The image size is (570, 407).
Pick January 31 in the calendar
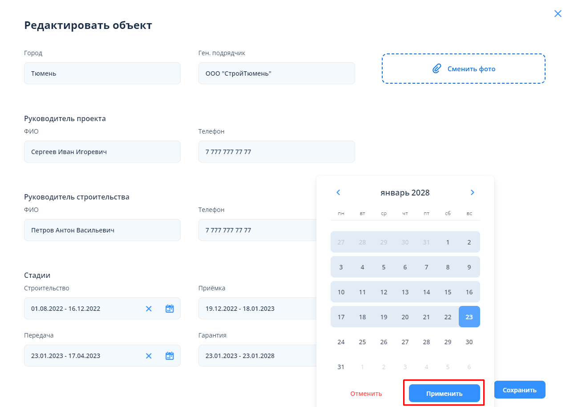coord(341,367)
